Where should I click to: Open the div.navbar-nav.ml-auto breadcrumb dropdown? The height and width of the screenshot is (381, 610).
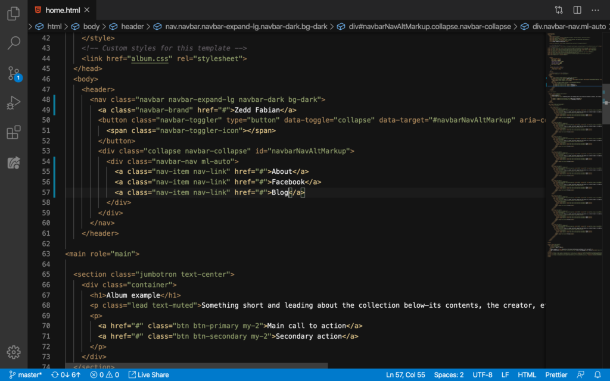point(569,26)
